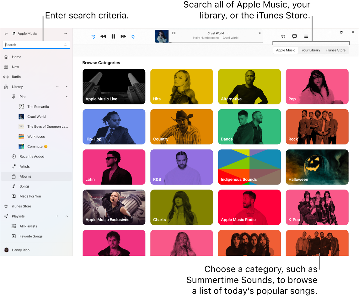Open The Boys of Dungeon La... pin
This screenshot has width=359, height=300.
coord(36,127)
